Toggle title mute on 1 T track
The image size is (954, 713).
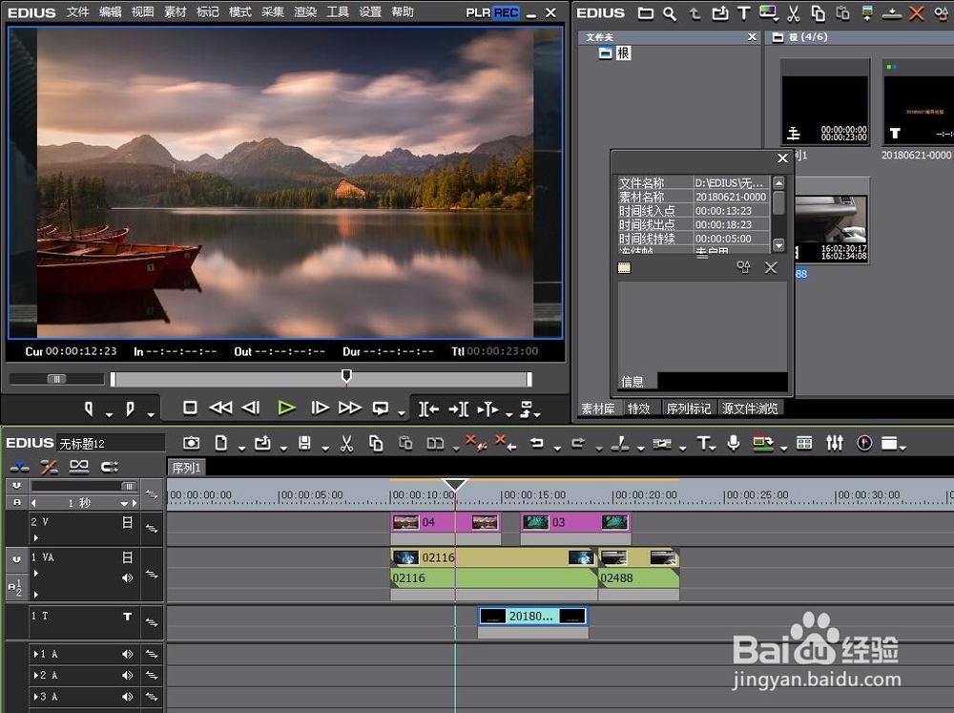(x=127, y=617)
